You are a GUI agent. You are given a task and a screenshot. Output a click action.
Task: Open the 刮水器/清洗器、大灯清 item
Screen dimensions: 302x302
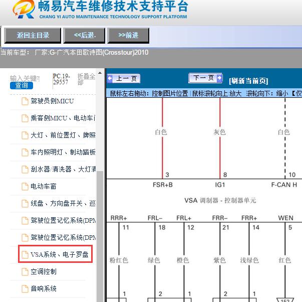pos(63,169)
